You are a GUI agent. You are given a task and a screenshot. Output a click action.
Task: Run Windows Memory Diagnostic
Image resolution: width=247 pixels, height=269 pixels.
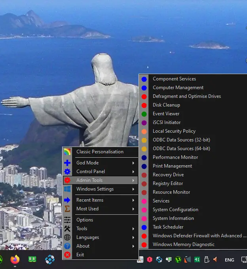[193, 244]
